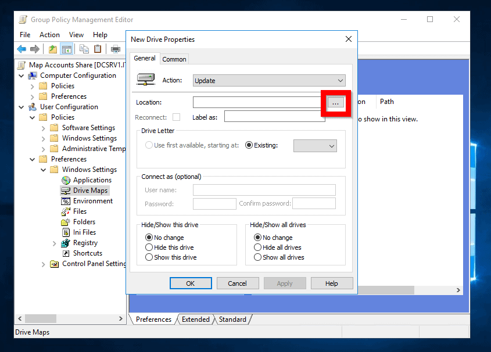Click the horizontal scrollbar under the tree pane

[x=70, y=319]
